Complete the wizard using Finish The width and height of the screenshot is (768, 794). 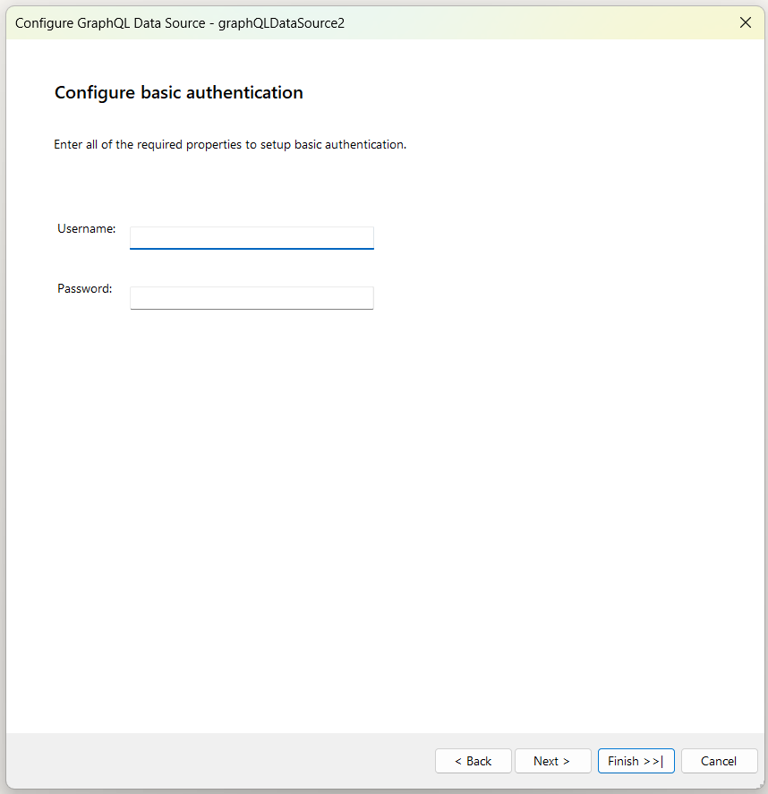[x=636, y=760]
